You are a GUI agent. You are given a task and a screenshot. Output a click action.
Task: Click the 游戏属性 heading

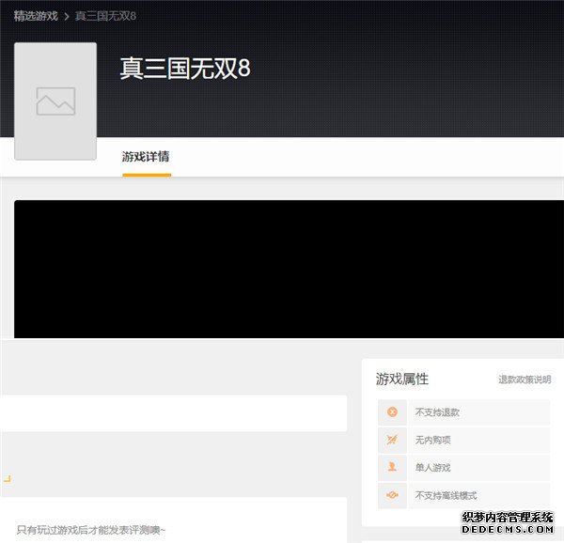pos(402,379)
